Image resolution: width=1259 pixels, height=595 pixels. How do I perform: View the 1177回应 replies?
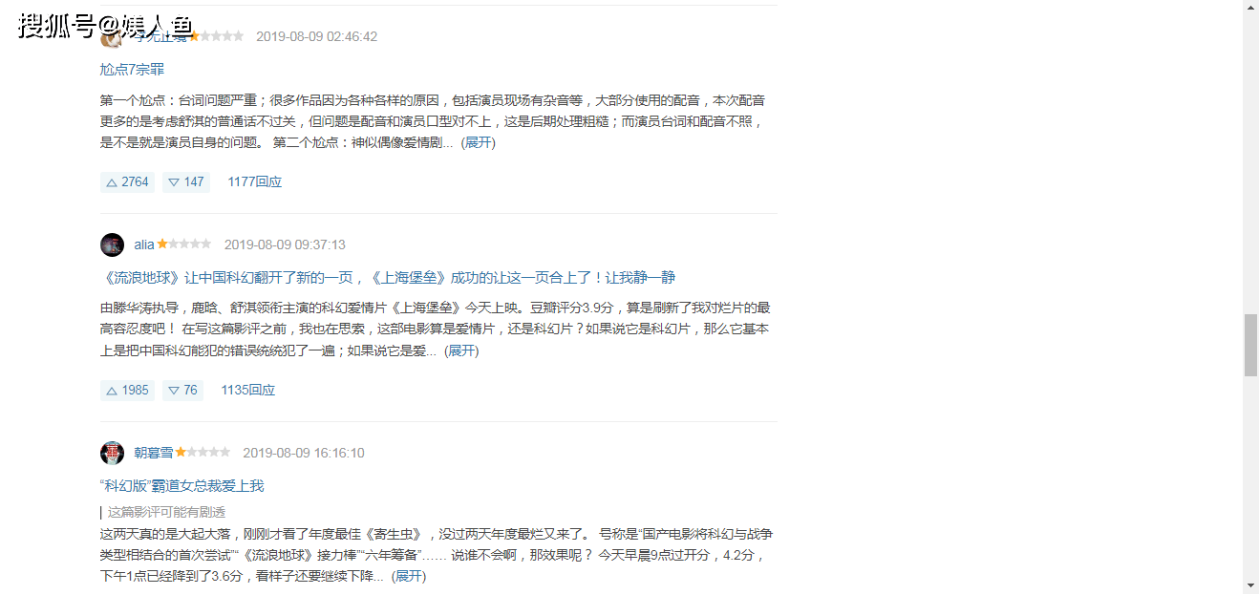pyautogui.click(x=254, y=181)
